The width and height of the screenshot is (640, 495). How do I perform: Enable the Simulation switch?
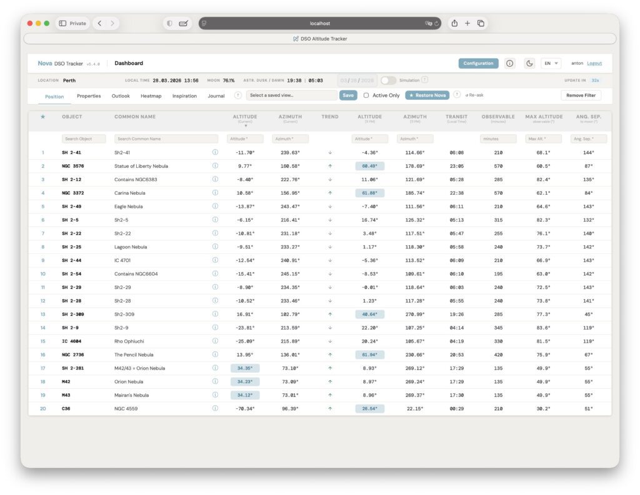pos(387,80)
